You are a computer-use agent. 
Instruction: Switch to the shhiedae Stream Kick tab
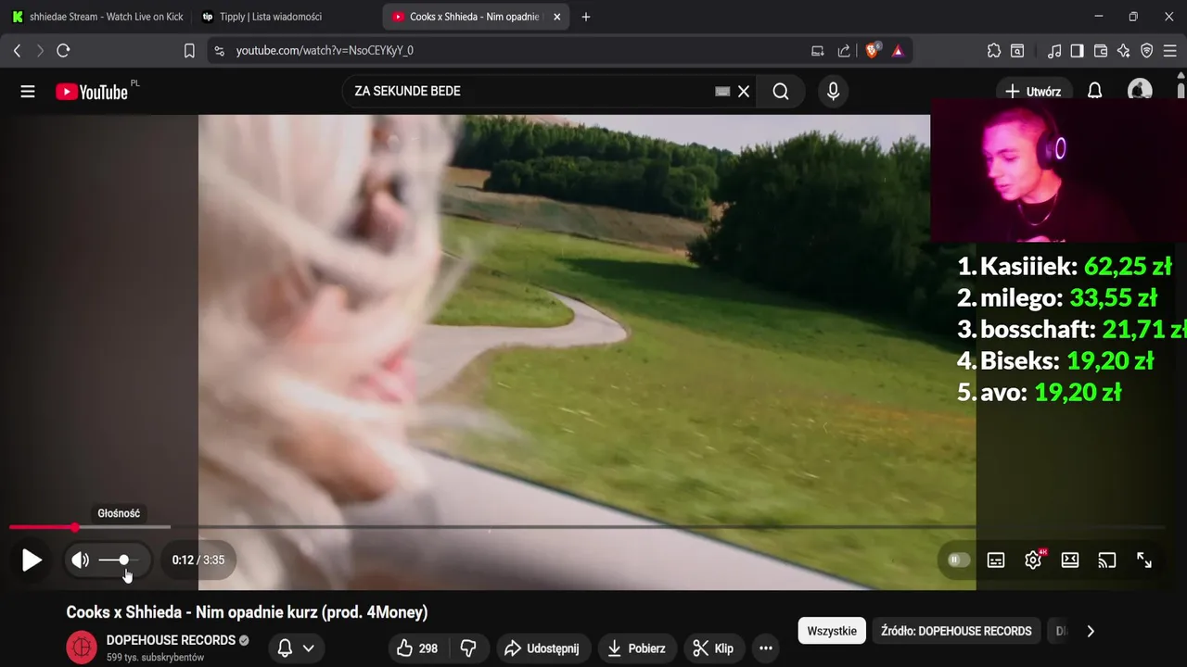pyautogui.click(x=97, y=17)
